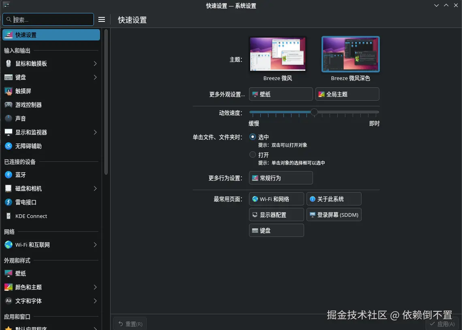
Task: Select the Breeze 微风 light theme thumbnail
Action: tap(277, 54)
